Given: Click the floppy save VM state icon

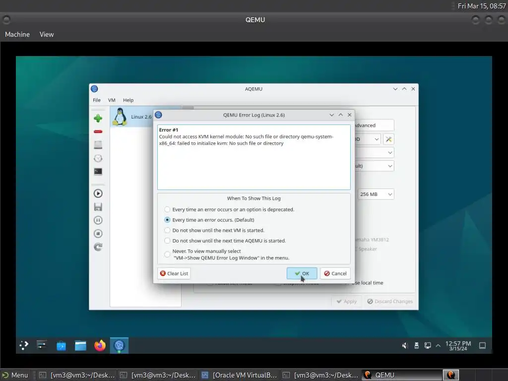Looking at the screenshot, I should 98,207.
